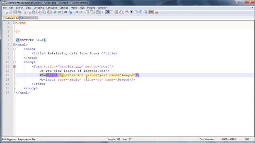The width and height of the screenshot is (255, 143).
Task: Open the Run menu
Action: (82, 8)
